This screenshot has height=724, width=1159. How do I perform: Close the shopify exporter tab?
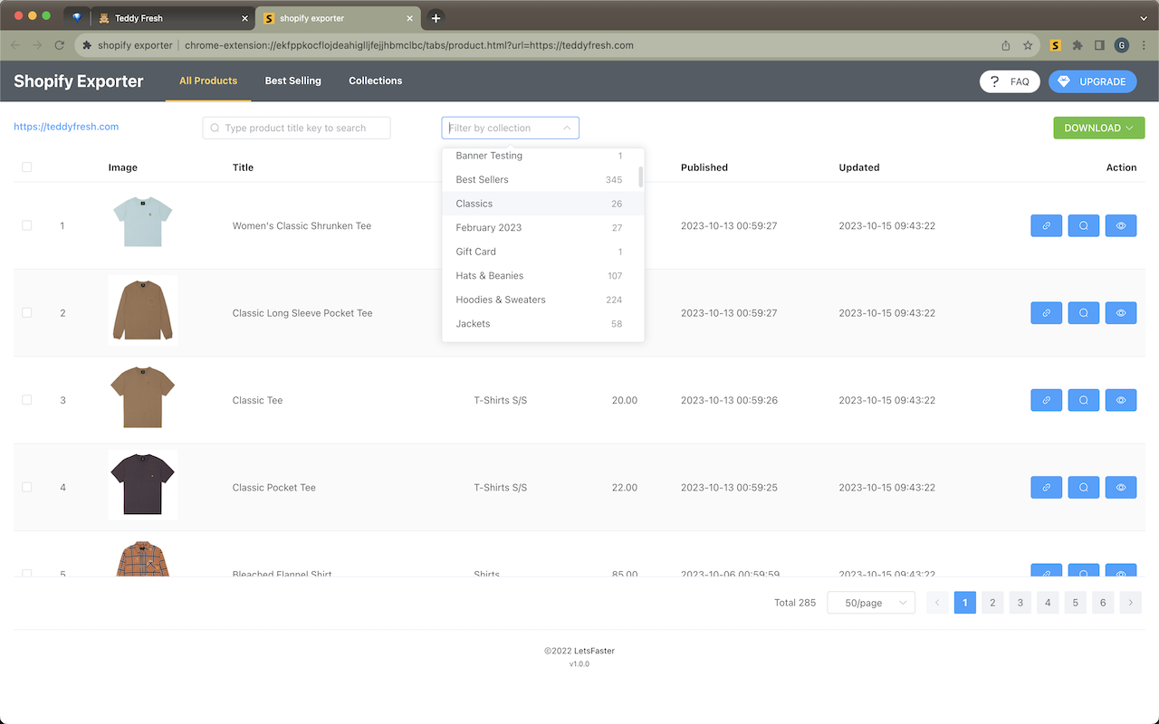410,18
